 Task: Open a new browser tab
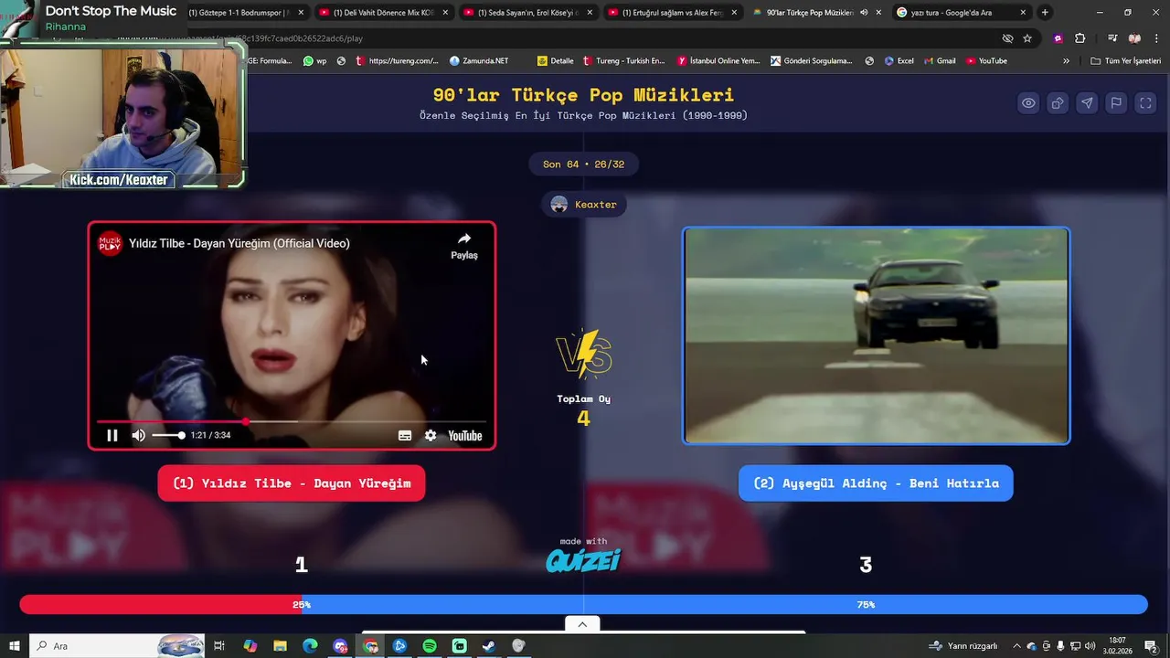1045,13
